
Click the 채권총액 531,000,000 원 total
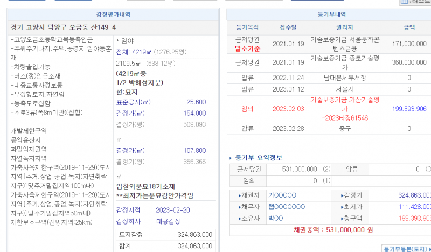pos(328,229)
